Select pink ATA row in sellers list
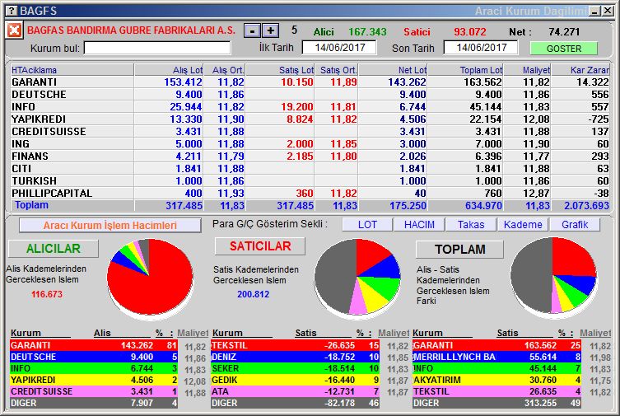Screen dimensions: 620x416 tap(296, 391)
